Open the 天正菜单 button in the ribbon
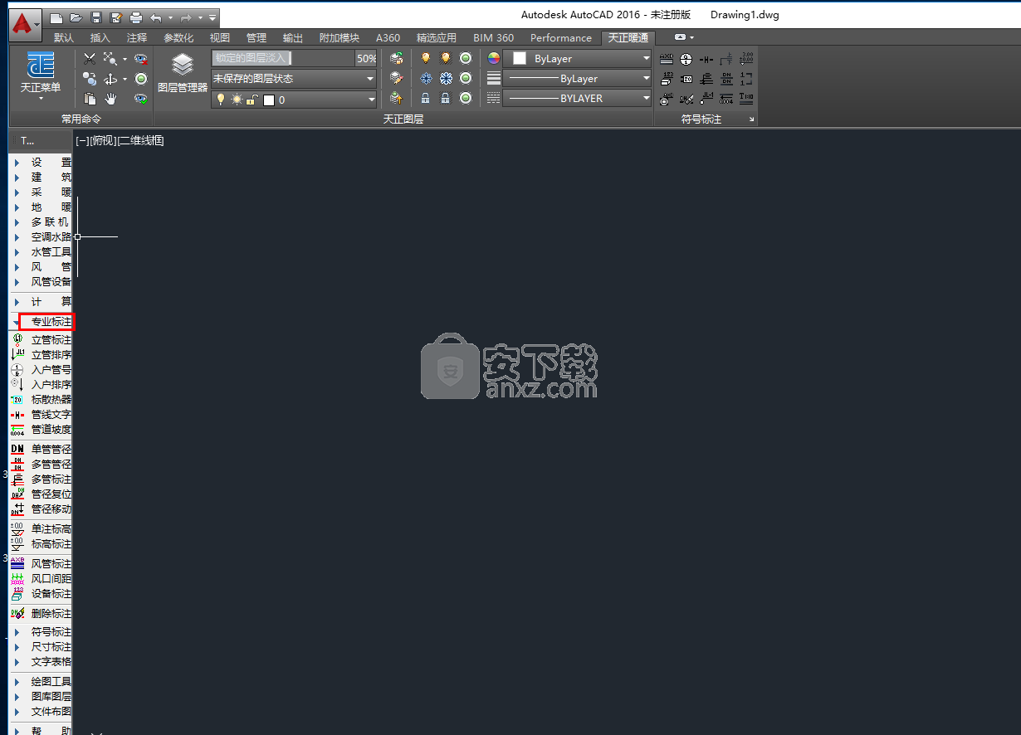Screen dimensions: 1021x735 (41, 76)
